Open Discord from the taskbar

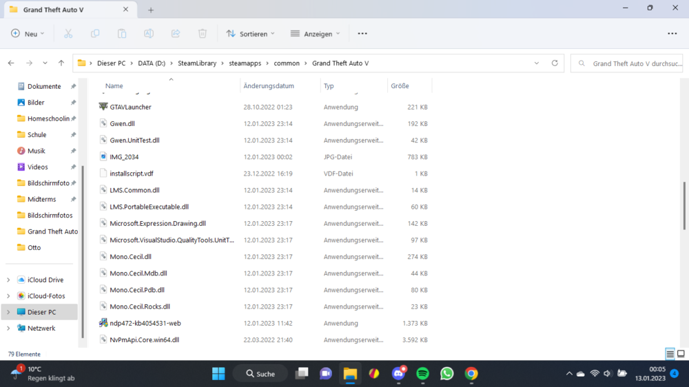tap(398, 374)
